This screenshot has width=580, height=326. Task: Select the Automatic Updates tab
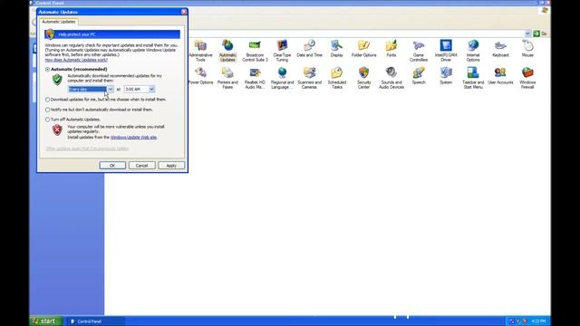tap(58, 22)
